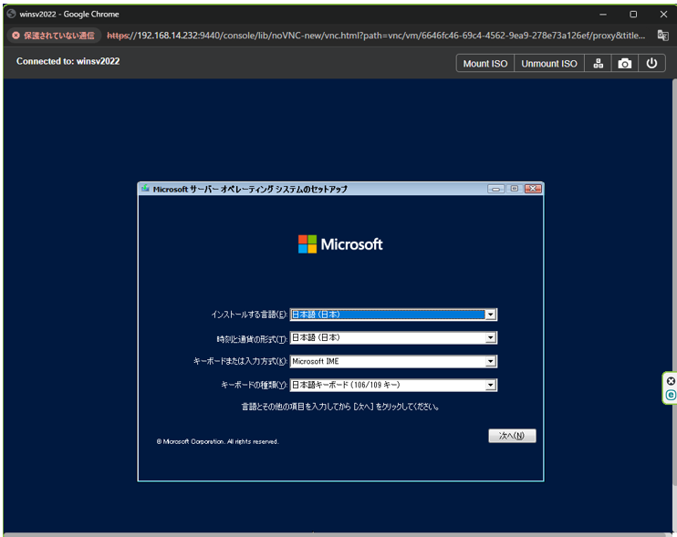The height and width of the screenshot is (537, 677).
Task: Click the Microsoft IME combo box field
Action: (393, 361)
